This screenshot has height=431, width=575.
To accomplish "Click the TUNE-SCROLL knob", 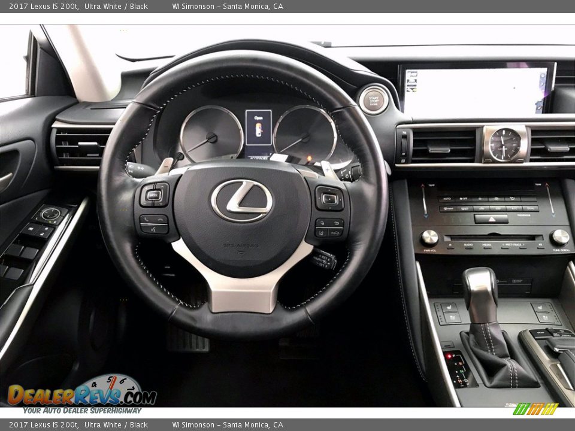I will click(x=560, y=238).
